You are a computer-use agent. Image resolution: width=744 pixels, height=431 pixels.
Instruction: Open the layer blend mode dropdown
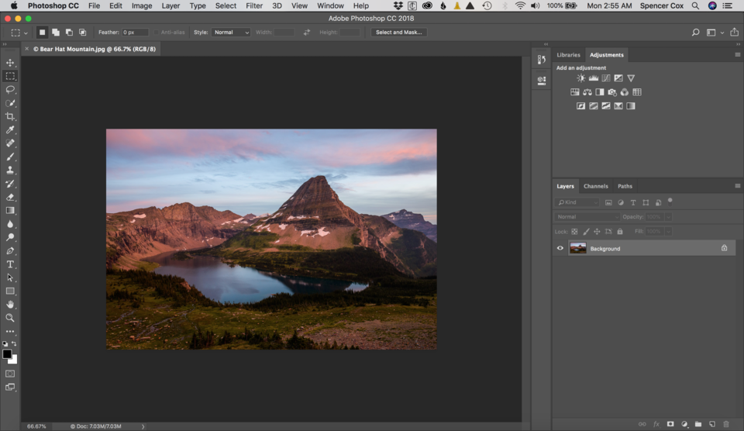pos(587,217)
